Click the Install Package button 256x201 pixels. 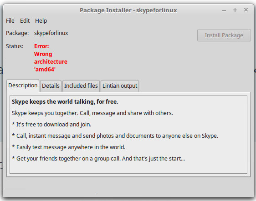[224, 35]
